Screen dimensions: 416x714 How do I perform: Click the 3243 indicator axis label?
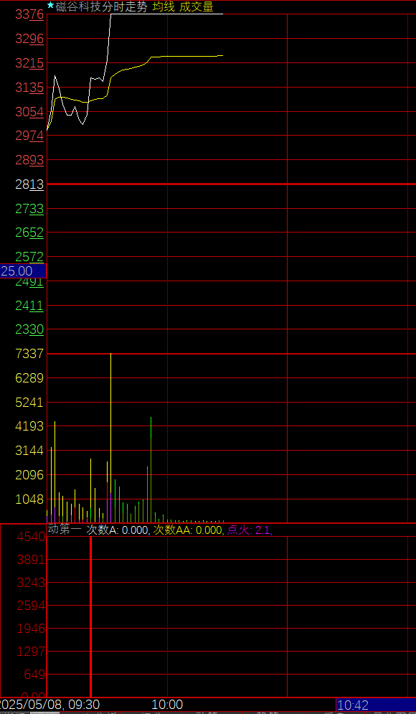[x=32, y=583]
